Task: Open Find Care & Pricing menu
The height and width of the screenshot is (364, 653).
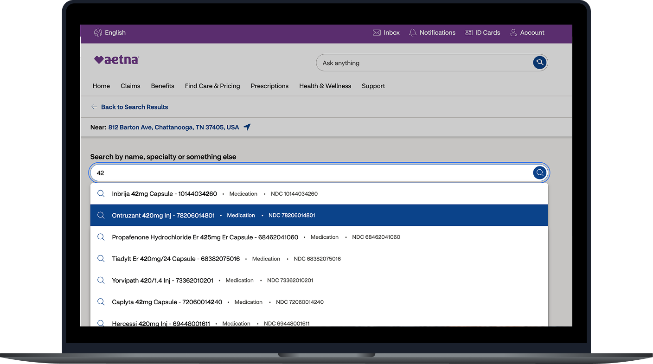Action: pos(212,86)
